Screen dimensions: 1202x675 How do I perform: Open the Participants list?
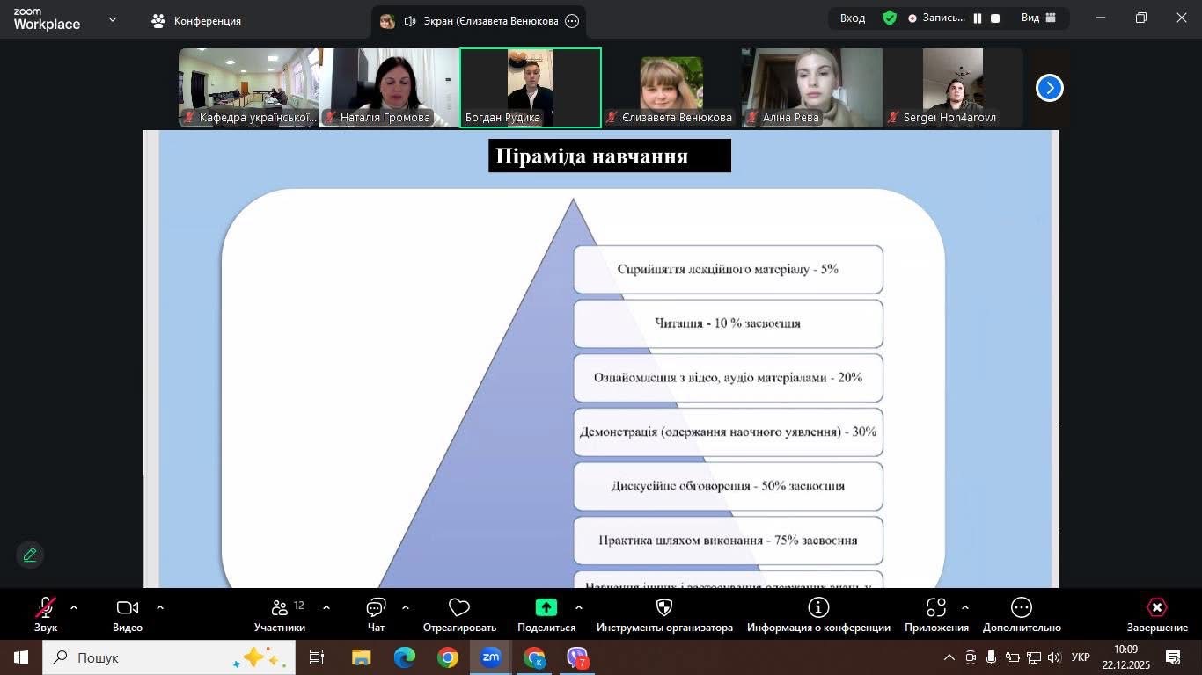(x=280, y=608)
